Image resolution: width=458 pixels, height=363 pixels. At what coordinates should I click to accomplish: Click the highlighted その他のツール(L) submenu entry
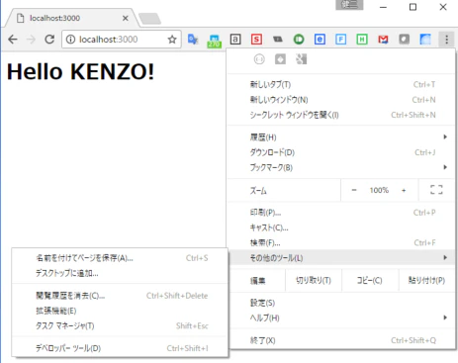[341, 258]
